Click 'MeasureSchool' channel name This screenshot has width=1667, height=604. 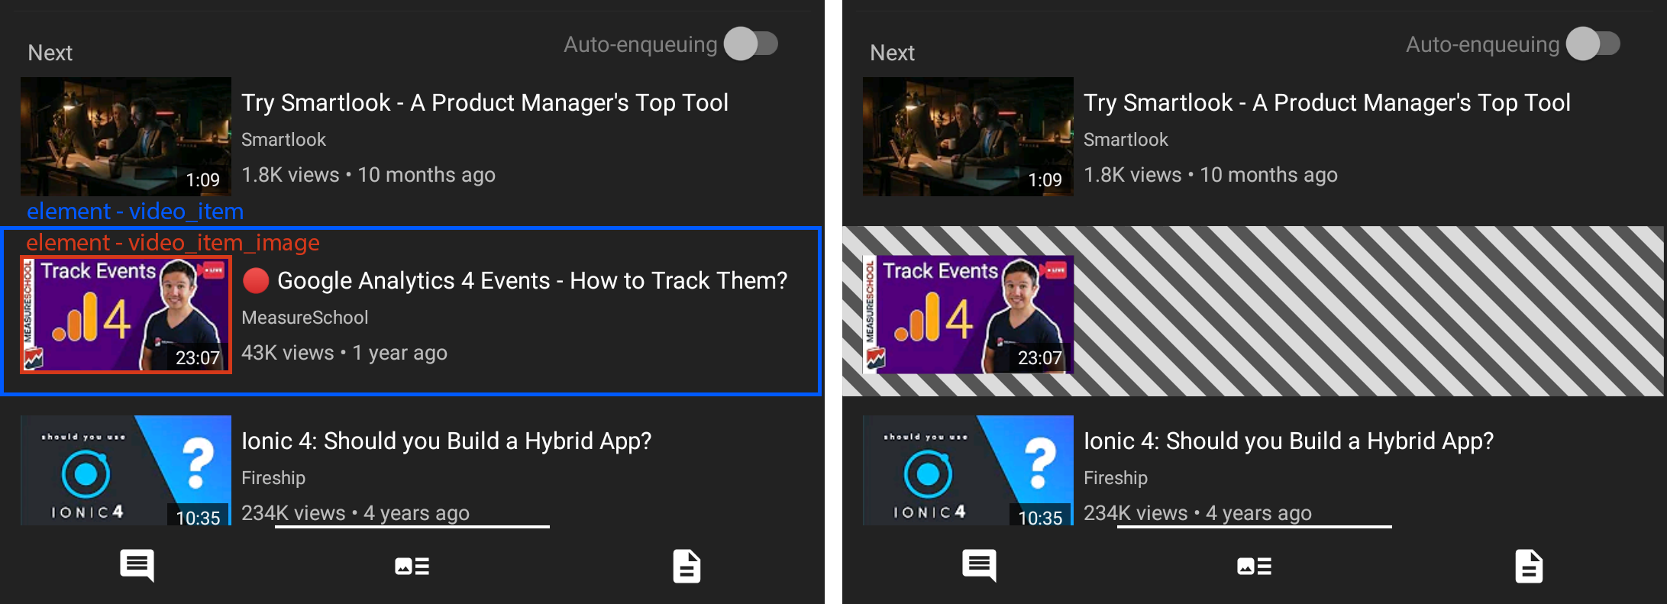click(x=305, y=318)
